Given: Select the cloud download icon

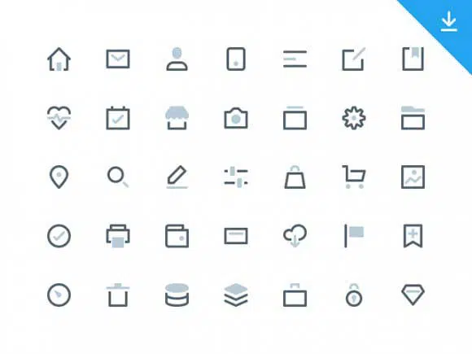Looking at the screenshot, I should click(x=295, y=236).
